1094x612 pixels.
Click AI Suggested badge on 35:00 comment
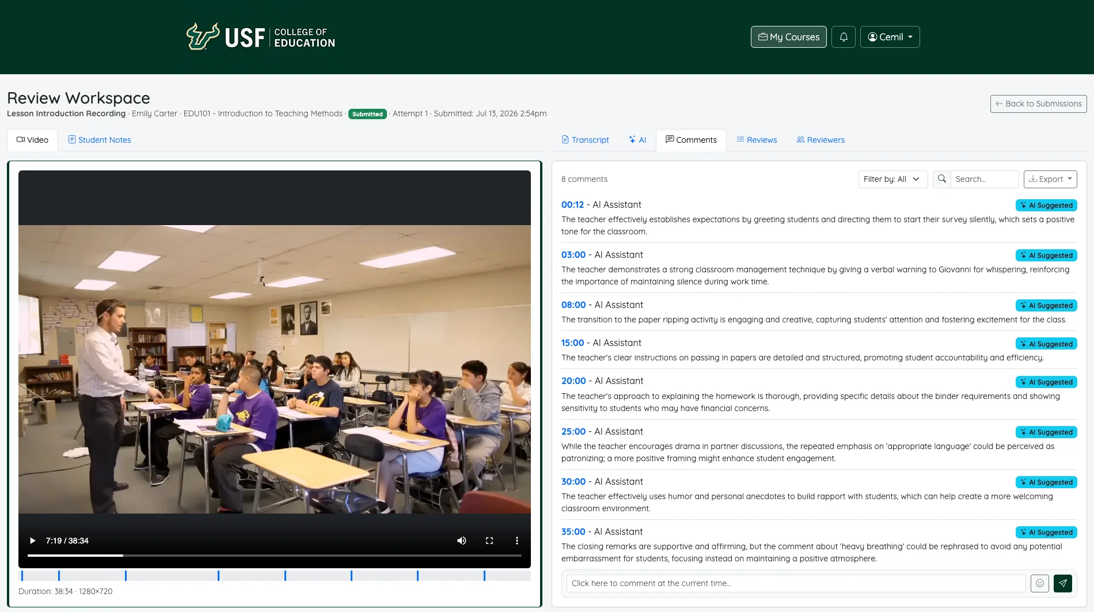click(x=1046, y=533)
